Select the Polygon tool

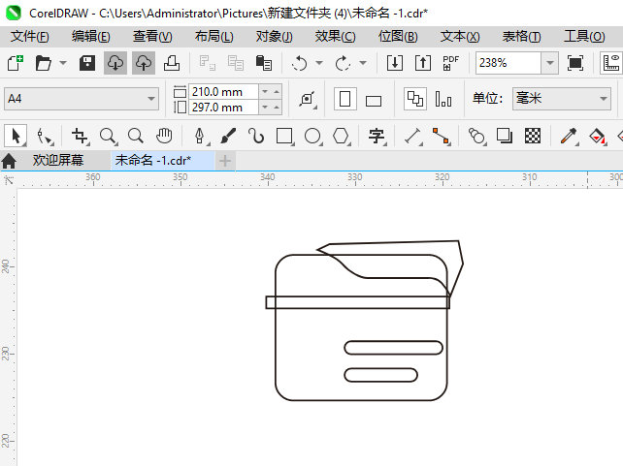[x=342, y=136]
